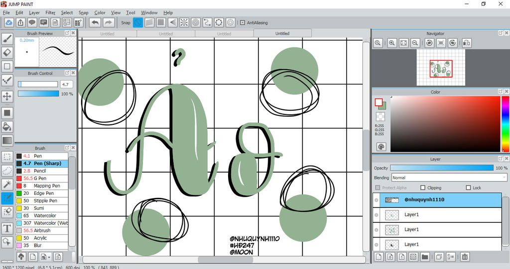Screen dimensions: 510x269
Task: Duplicate the current layer
Action: click(x=439, y=257)
